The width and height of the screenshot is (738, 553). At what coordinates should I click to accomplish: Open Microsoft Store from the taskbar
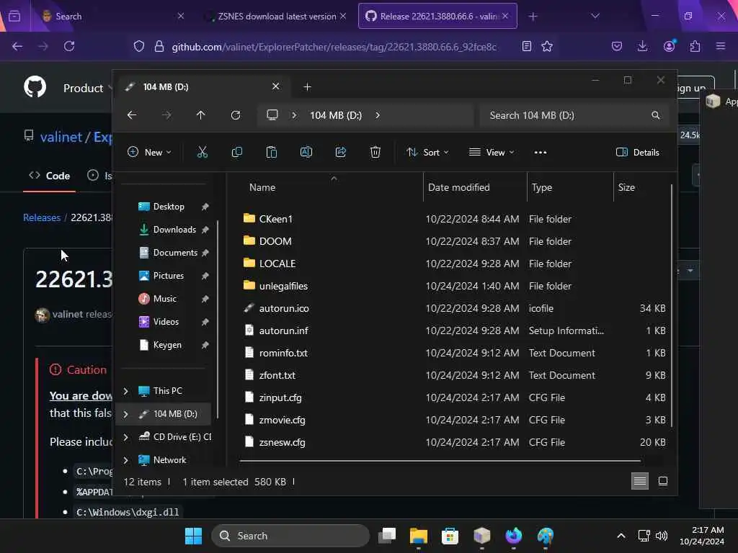450,536
